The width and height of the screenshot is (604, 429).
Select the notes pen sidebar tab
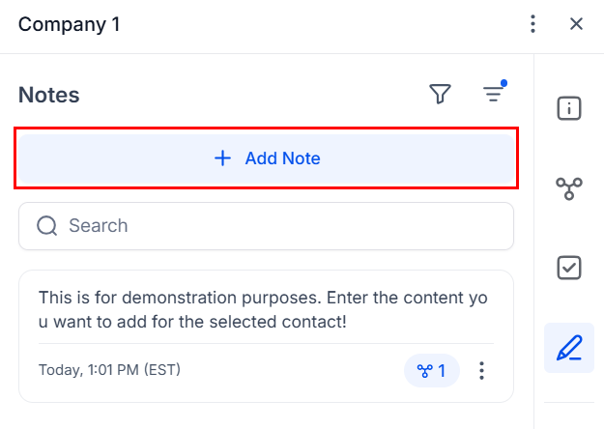[x=569, y=348]
